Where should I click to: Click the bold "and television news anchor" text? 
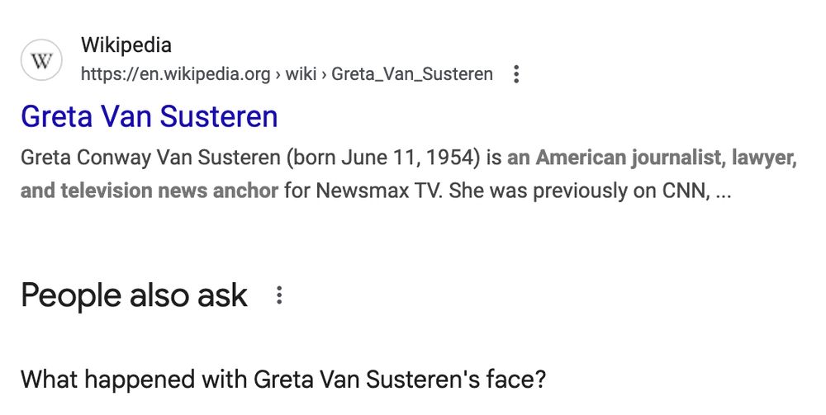[x=150, y=191]
